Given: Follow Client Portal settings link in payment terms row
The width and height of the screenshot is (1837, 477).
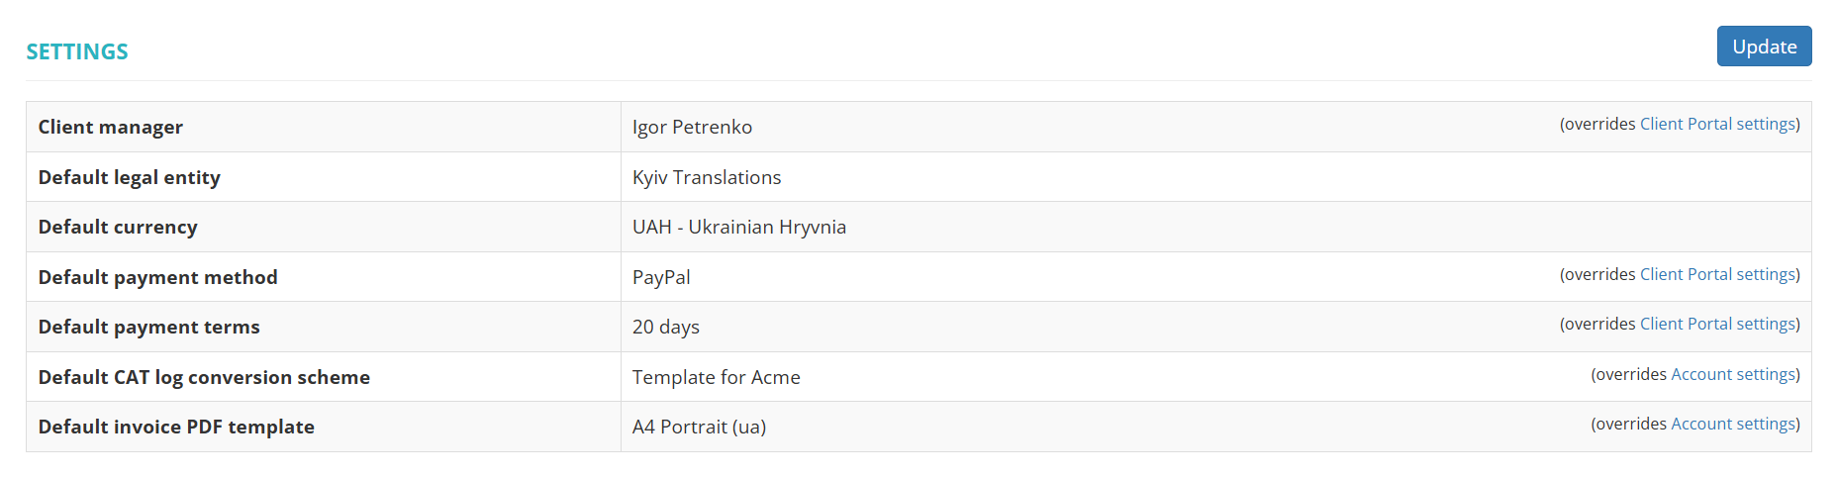Looking at the screenshot, I should (x=1717, y=324).
